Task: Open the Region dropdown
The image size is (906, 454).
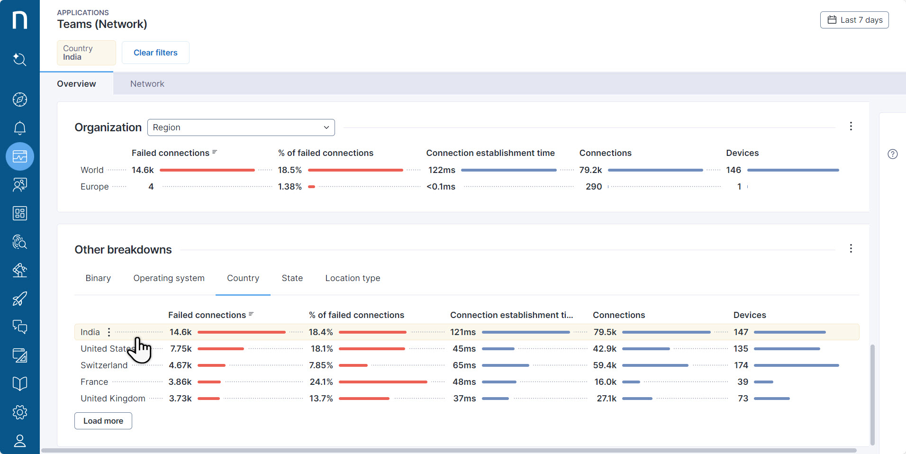Action: (241, 127)
